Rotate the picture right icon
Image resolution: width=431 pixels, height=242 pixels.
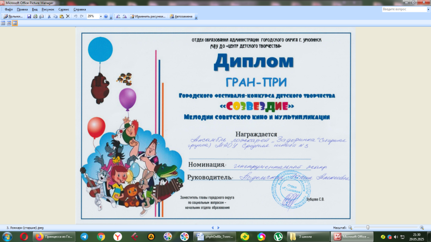click(x=124, y=16)
